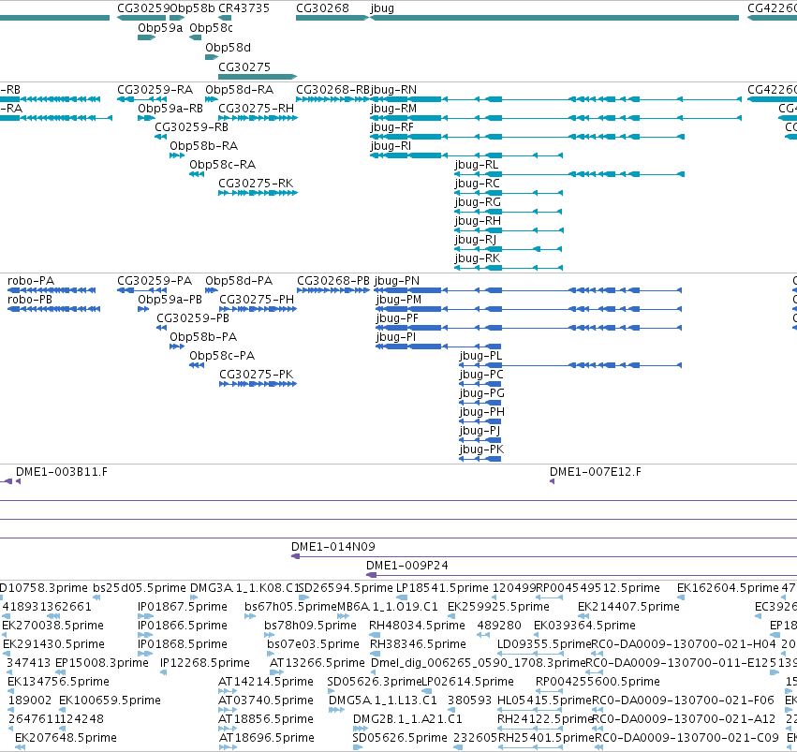The image size is (797, 752).
Task: Click the jbug-RN transcript
Action: point(555,99)
